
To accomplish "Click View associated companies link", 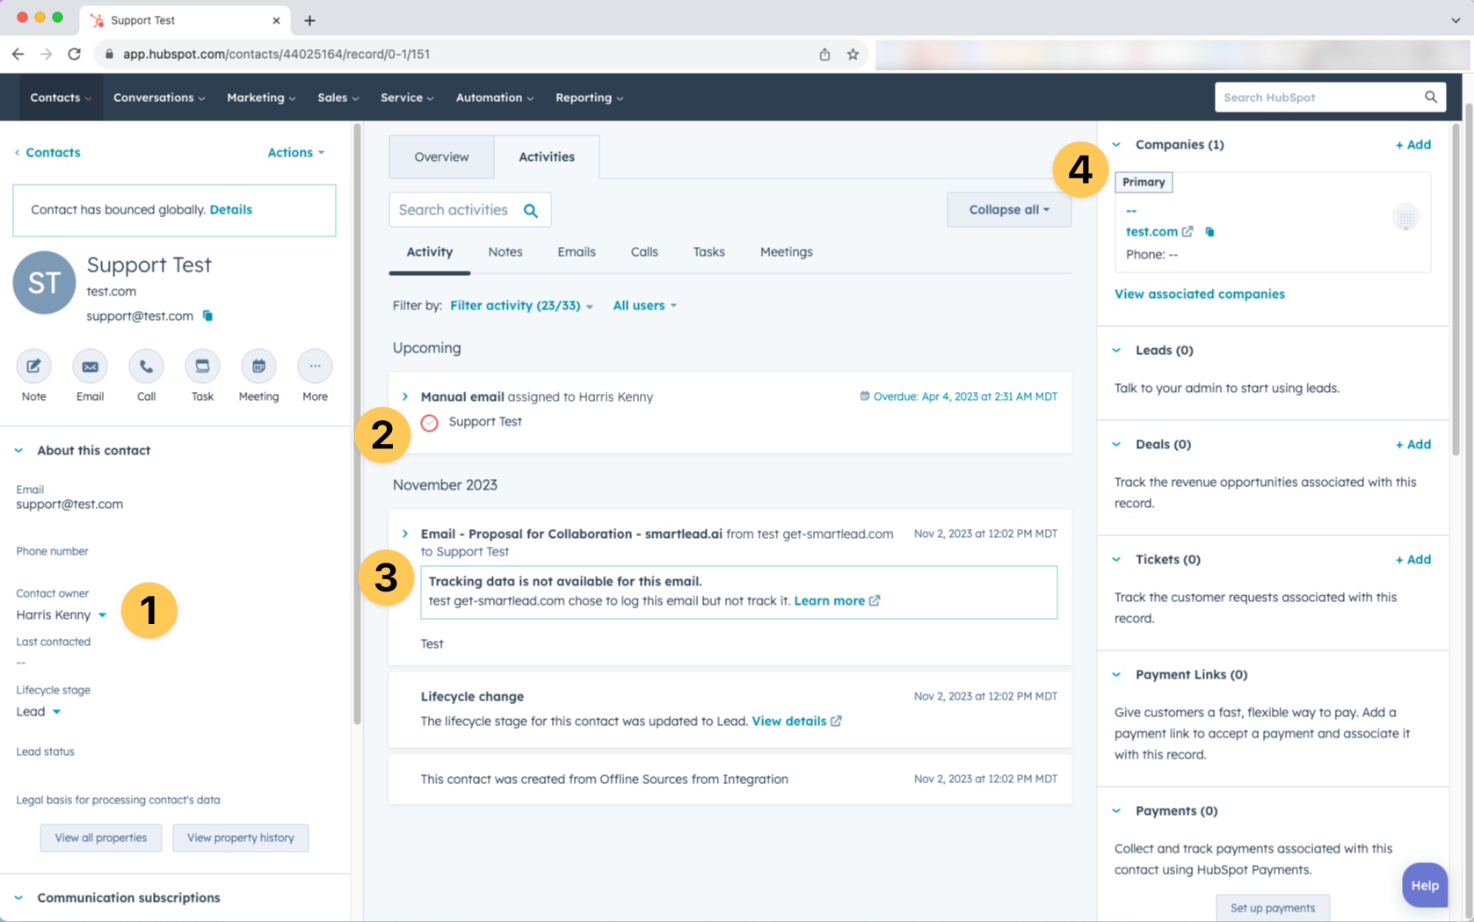I will 1200,294.
